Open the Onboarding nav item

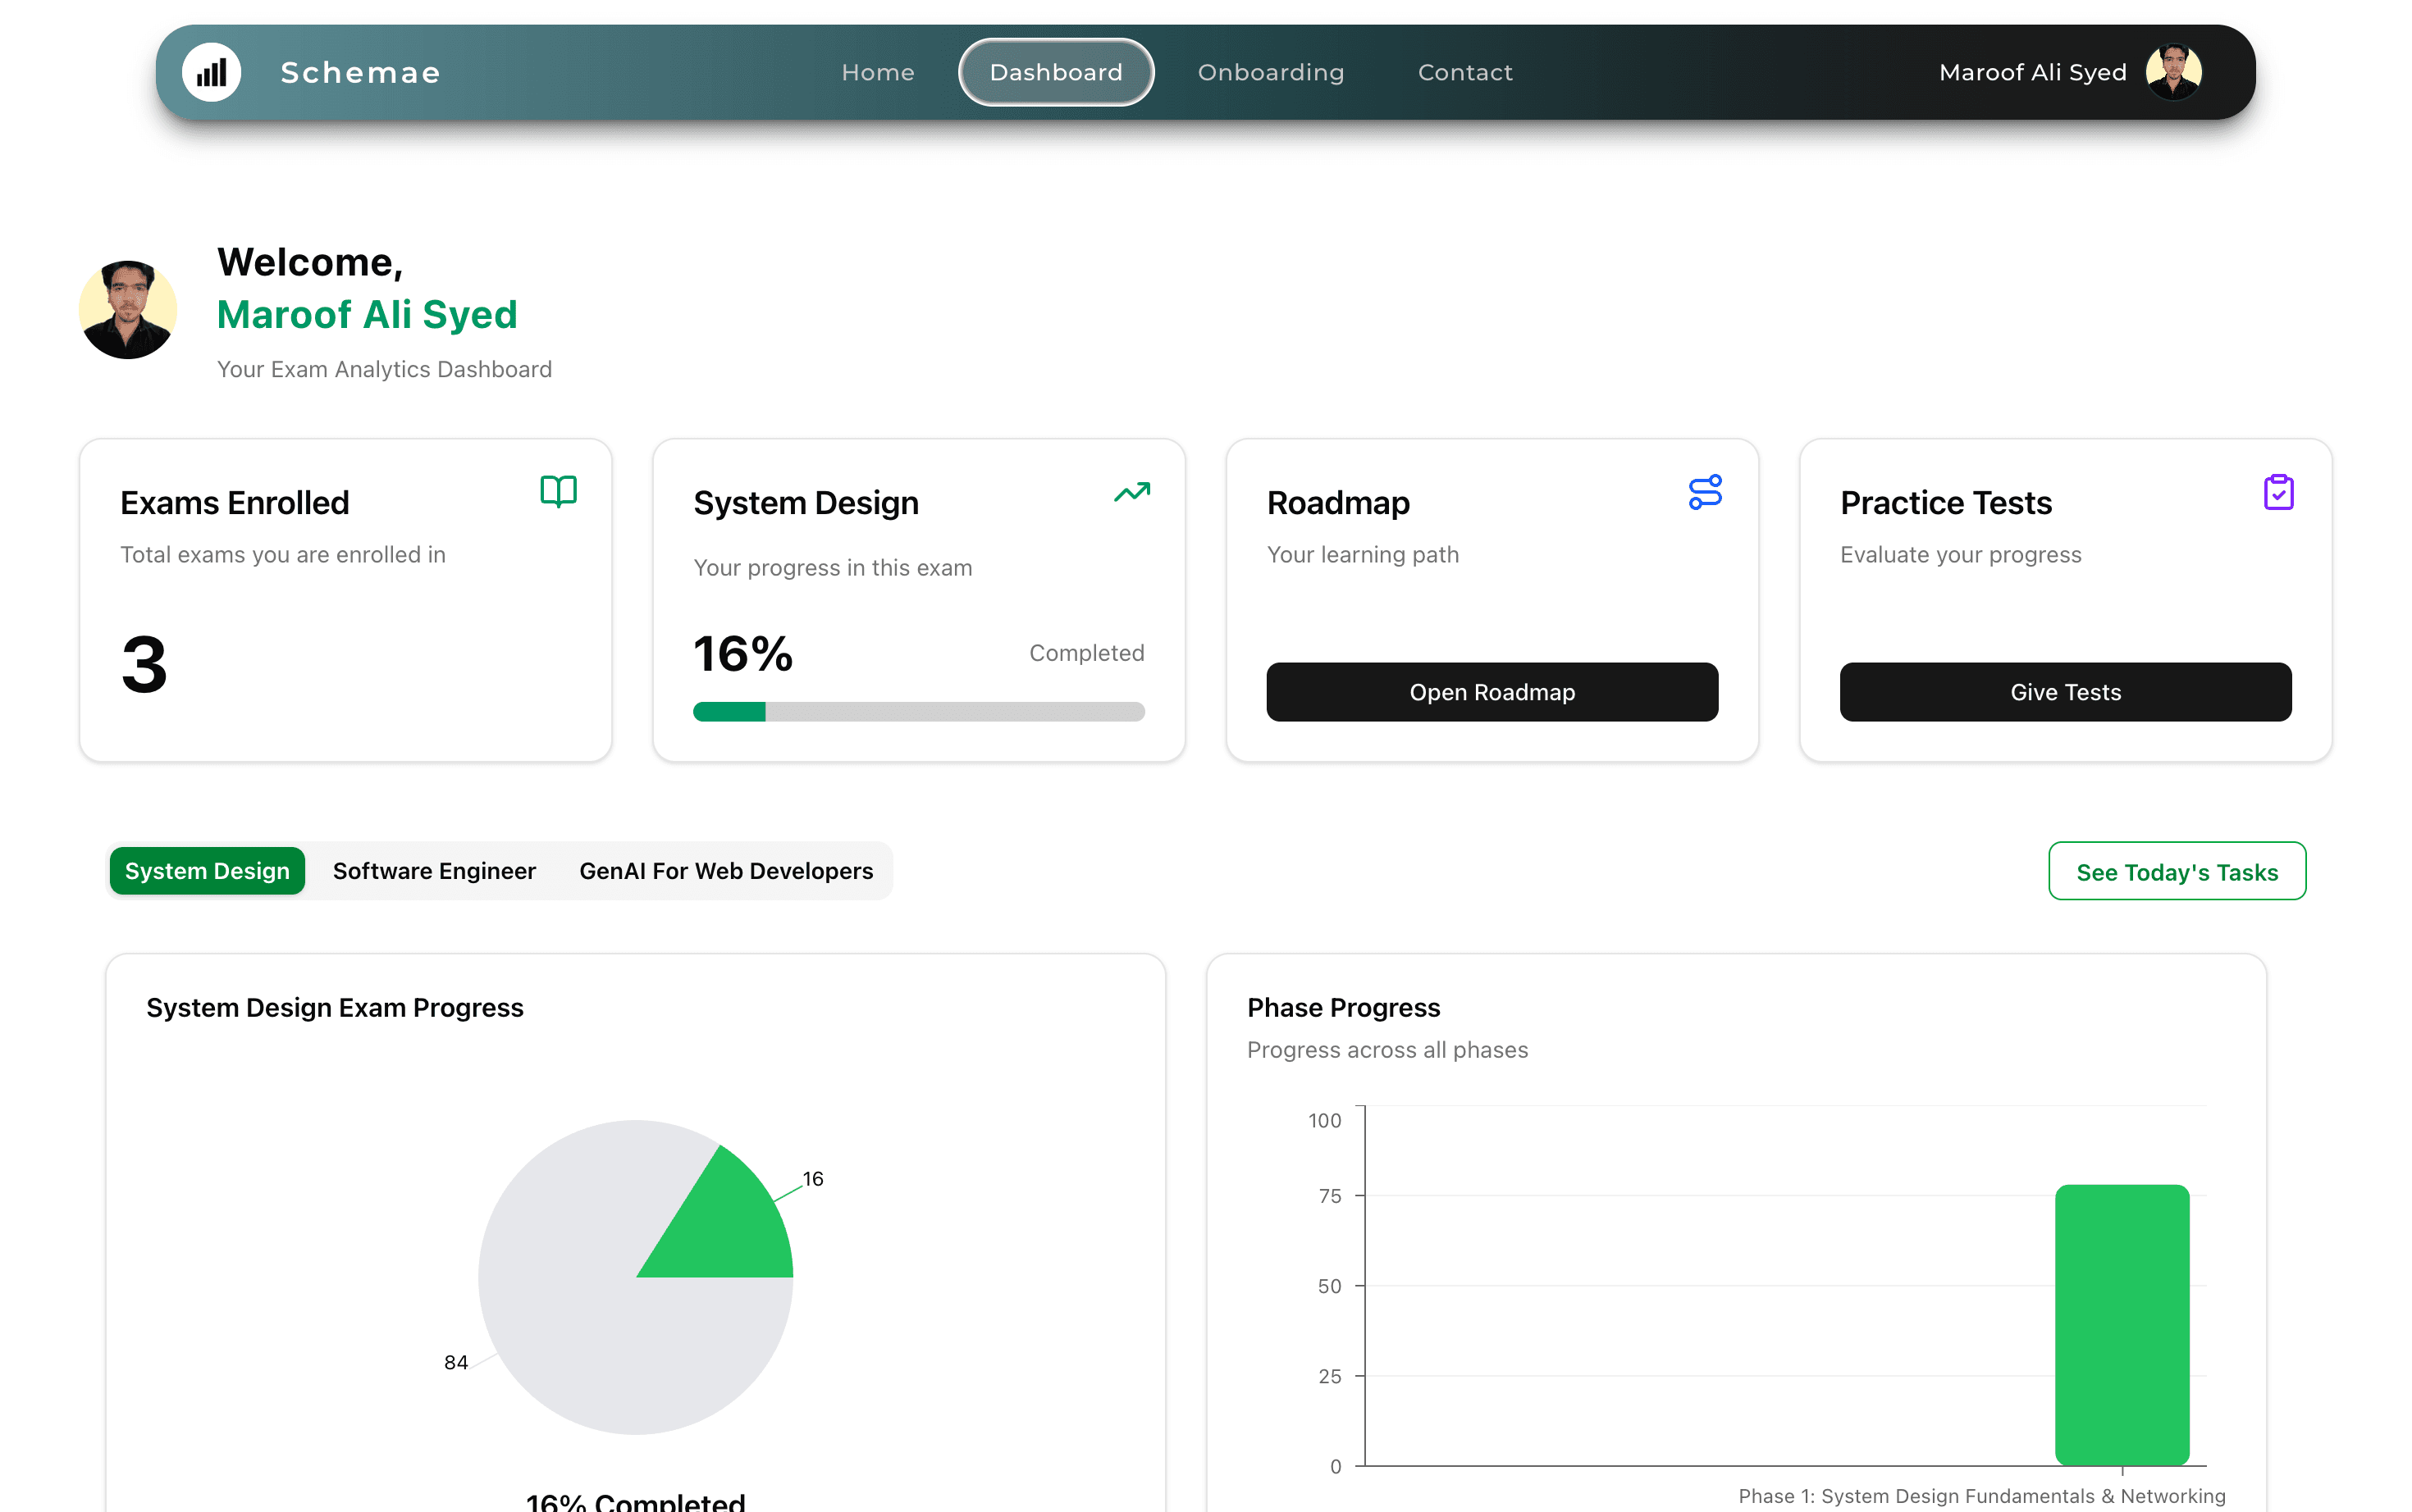tap(1271, 72)
